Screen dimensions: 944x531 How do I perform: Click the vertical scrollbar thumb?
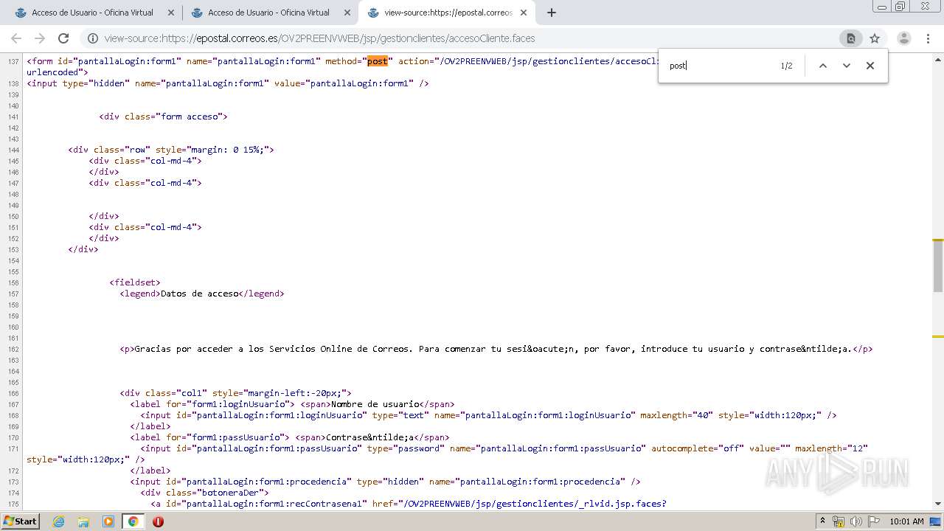938,265
